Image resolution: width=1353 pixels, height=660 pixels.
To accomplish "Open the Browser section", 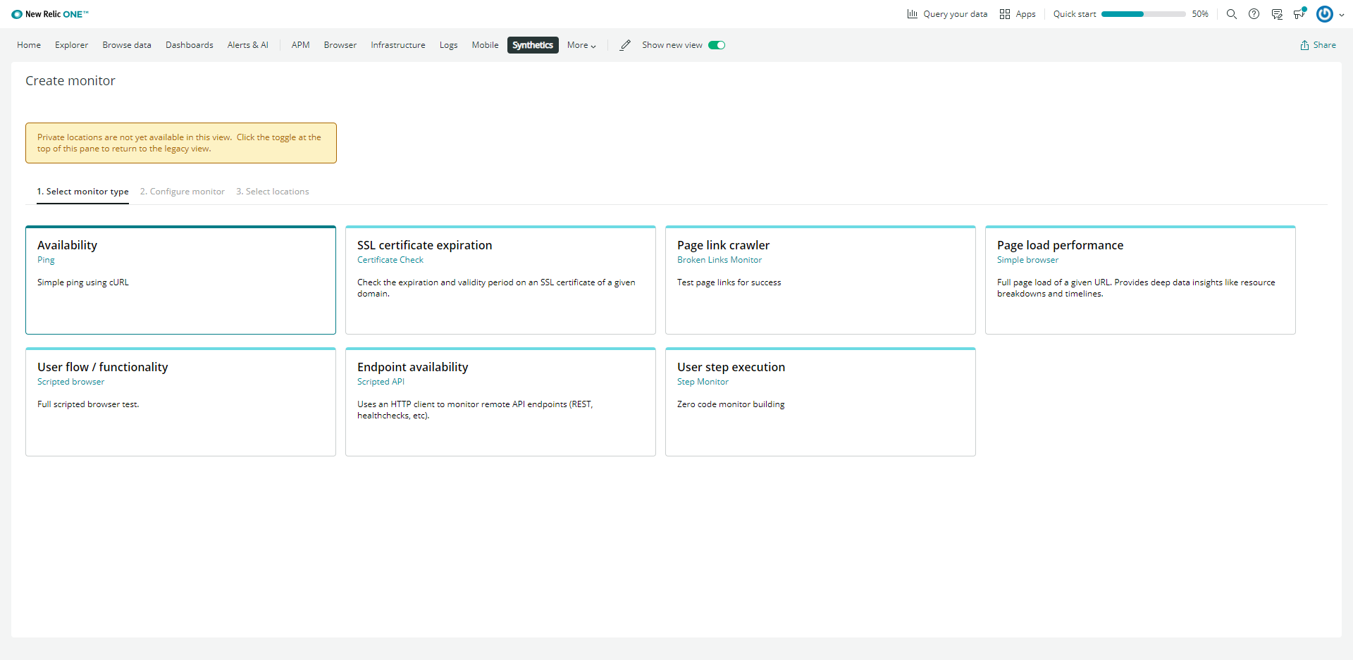I will [x=340, y=45].
